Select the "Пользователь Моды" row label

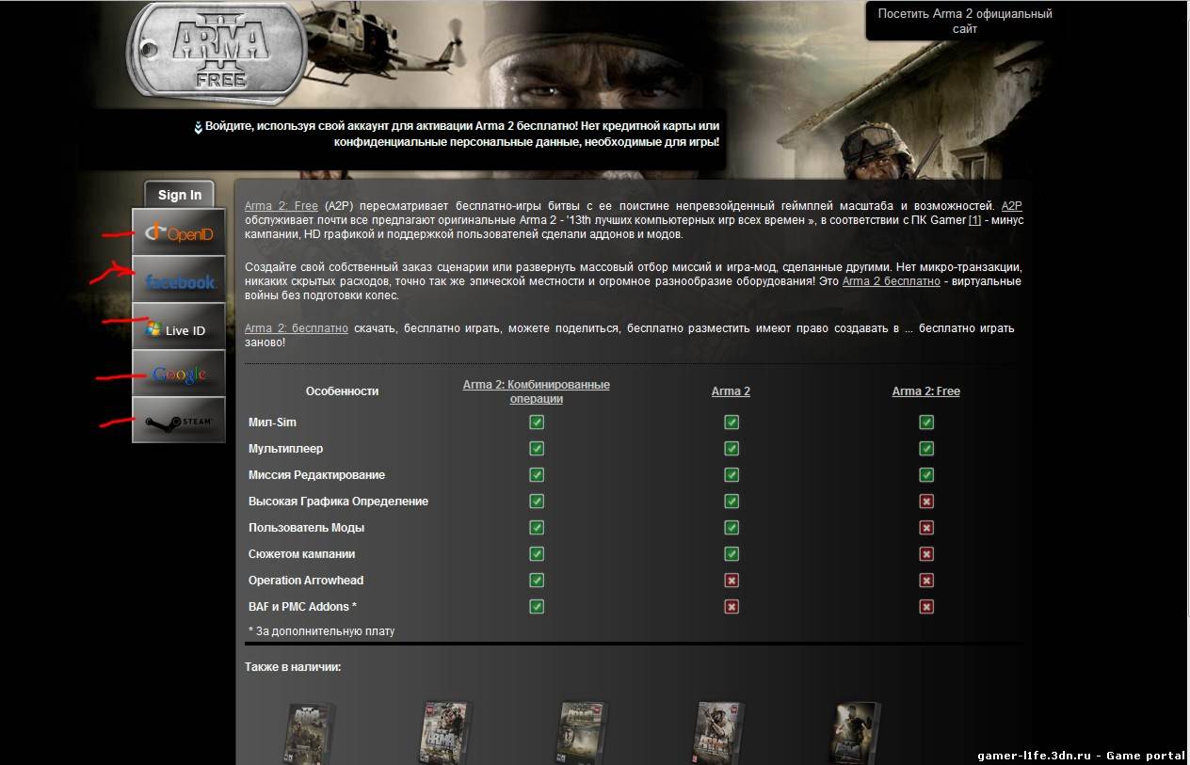coord(306,528)
